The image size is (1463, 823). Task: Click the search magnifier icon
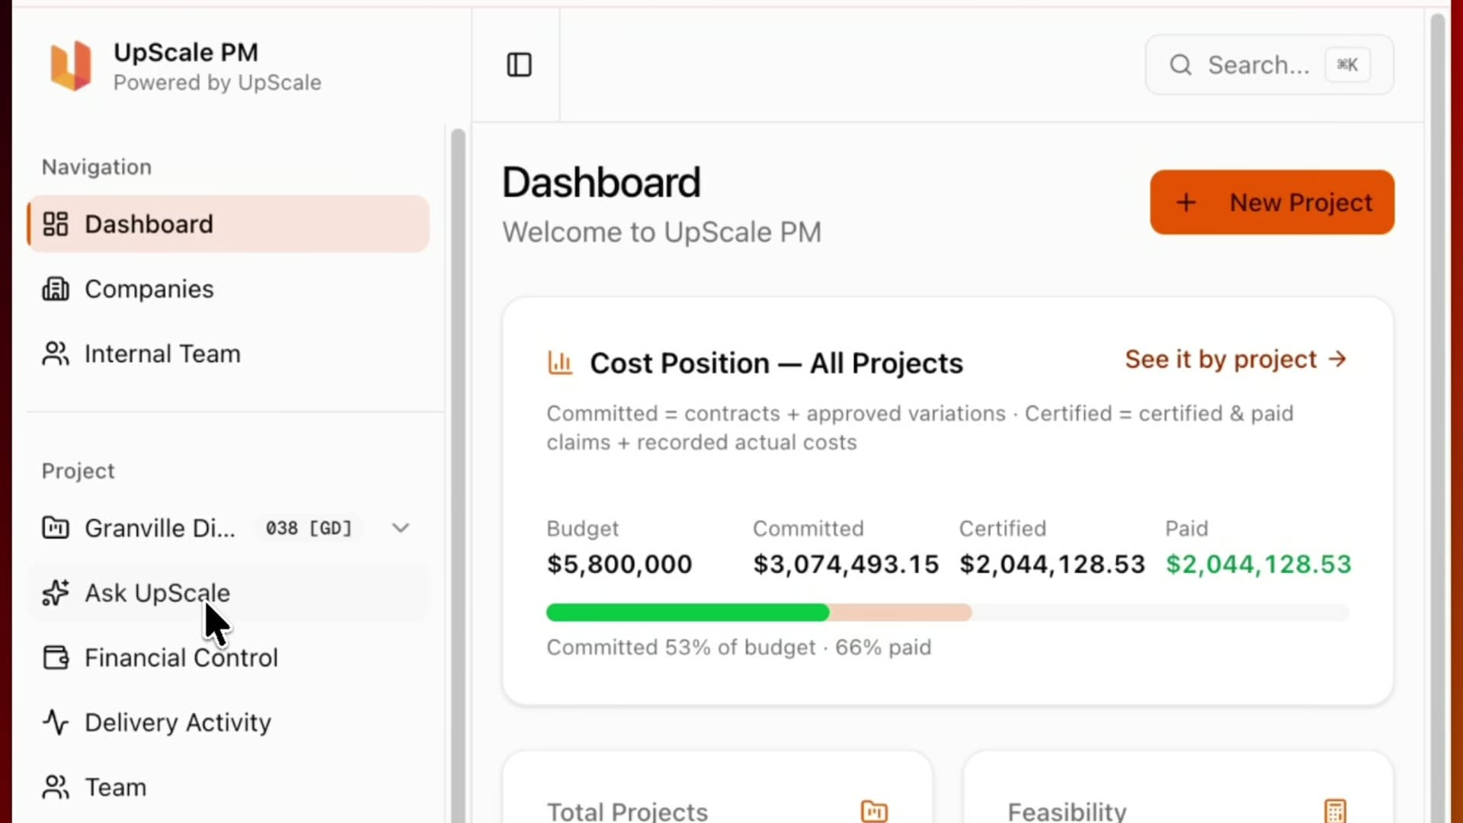1180,65
